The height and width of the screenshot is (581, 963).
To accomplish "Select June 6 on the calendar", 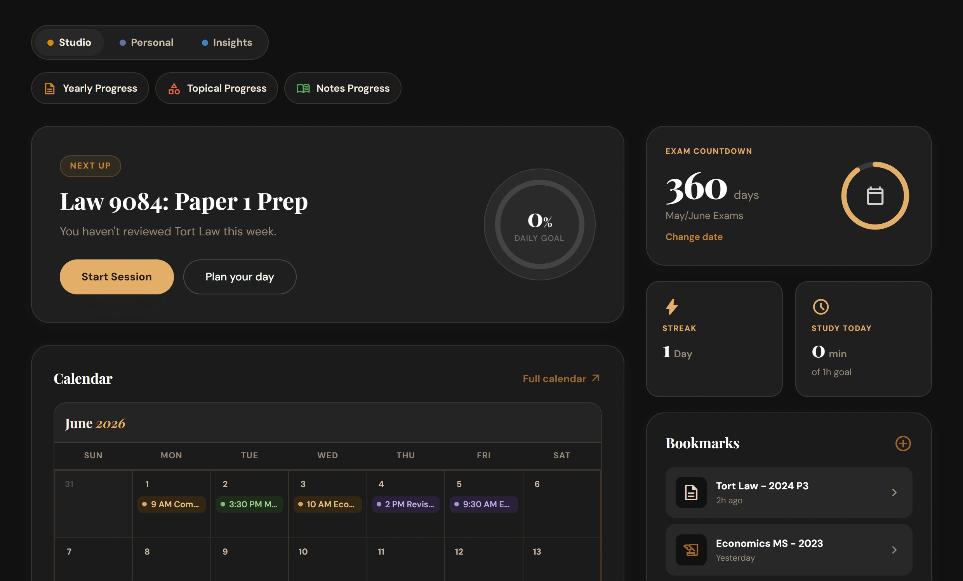I will pyautogui.click(x=561, y=504).
